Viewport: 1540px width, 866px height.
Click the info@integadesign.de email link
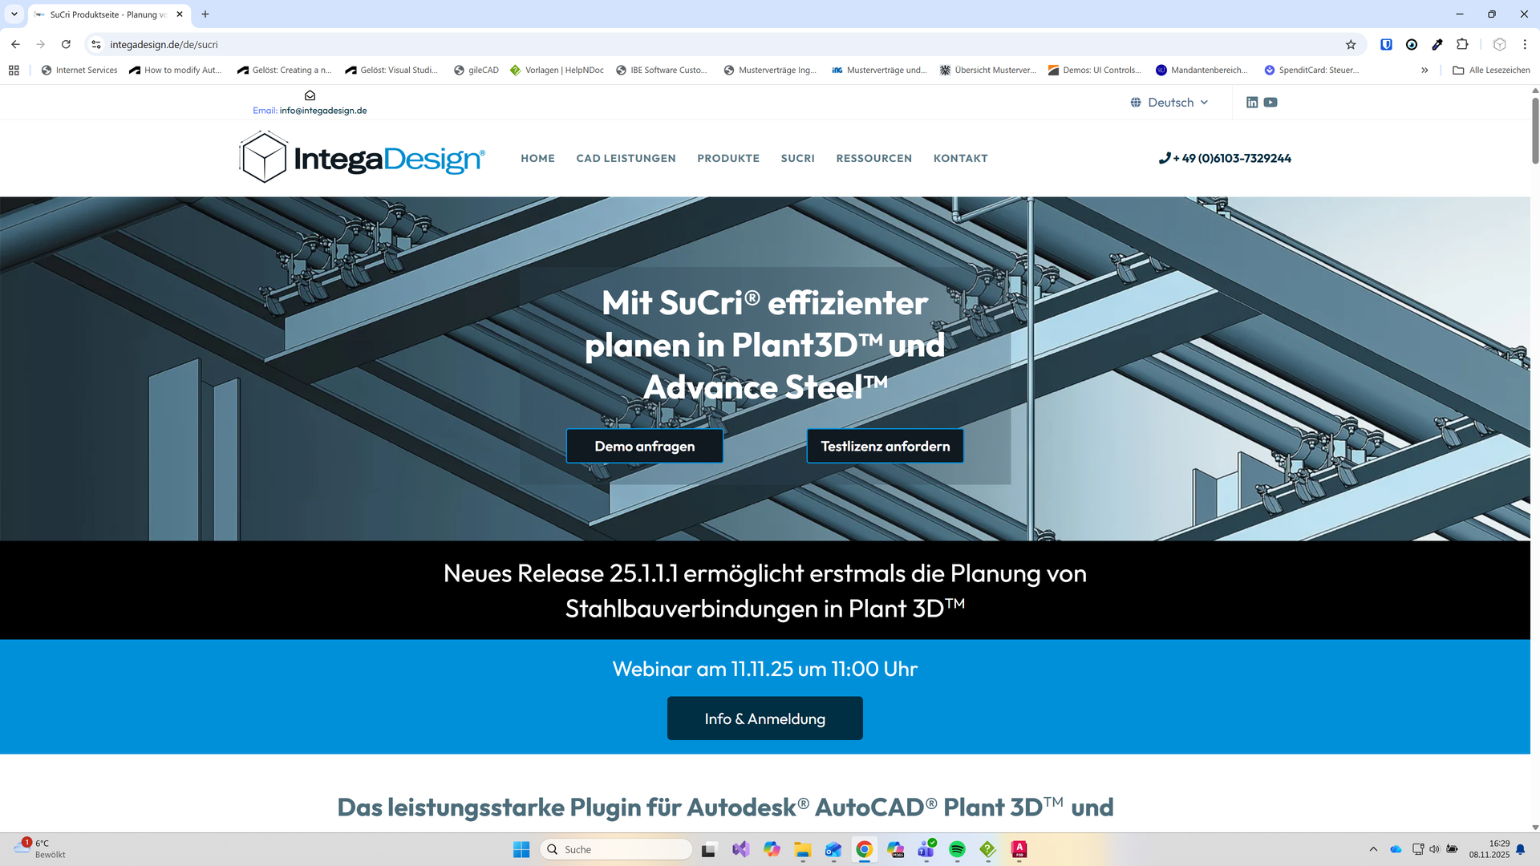pyautogui.click(x=323, y=111)
